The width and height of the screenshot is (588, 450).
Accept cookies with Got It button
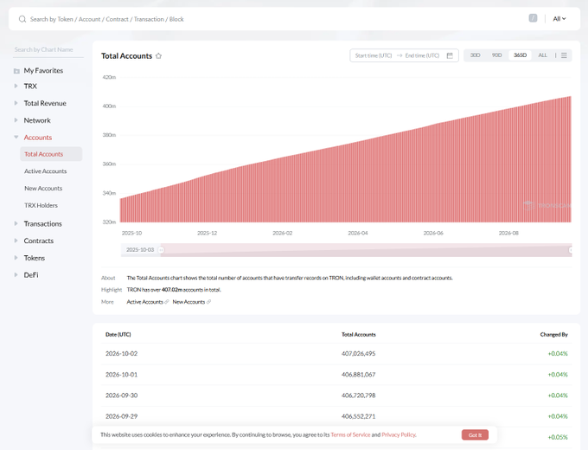475,435
